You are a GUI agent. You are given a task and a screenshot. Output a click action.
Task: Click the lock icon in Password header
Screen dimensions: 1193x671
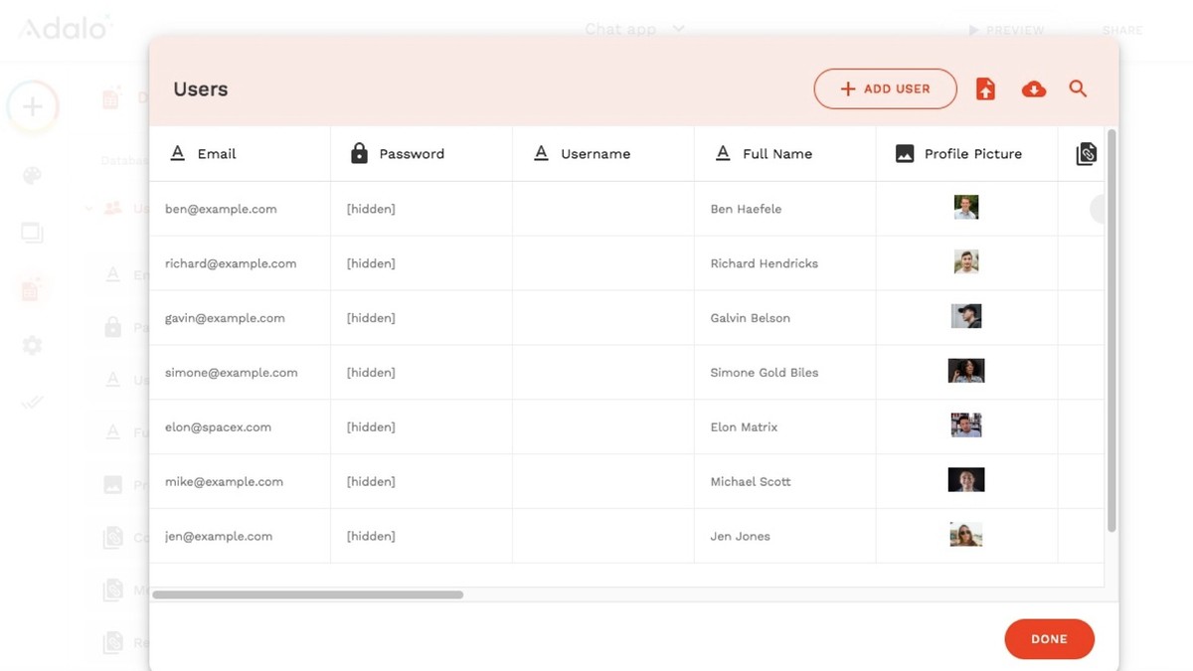click(x=360, y=153)
